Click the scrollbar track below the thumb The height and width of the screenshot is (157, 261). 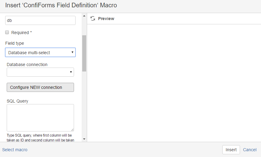point(84,104)
